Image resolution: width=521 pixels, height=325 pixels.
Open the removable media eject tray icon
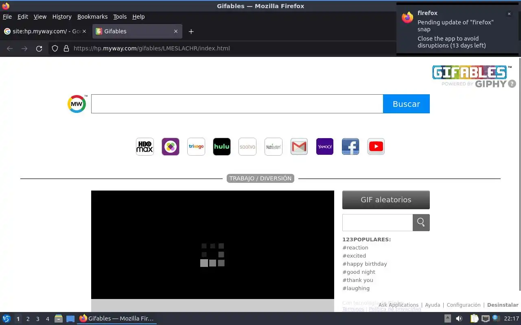(447, 319)
